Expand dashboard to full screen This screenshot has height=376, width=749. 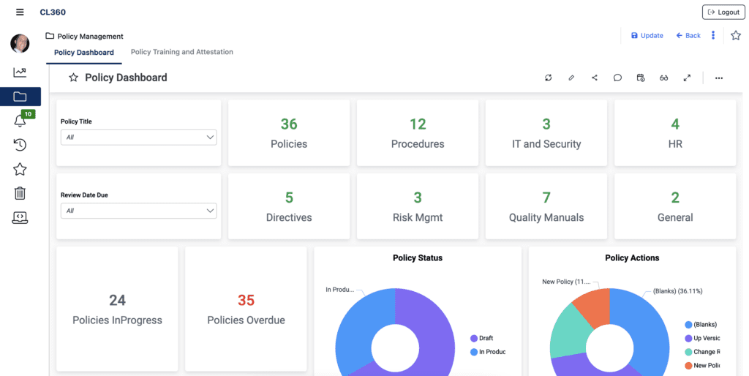click(687, 78)
